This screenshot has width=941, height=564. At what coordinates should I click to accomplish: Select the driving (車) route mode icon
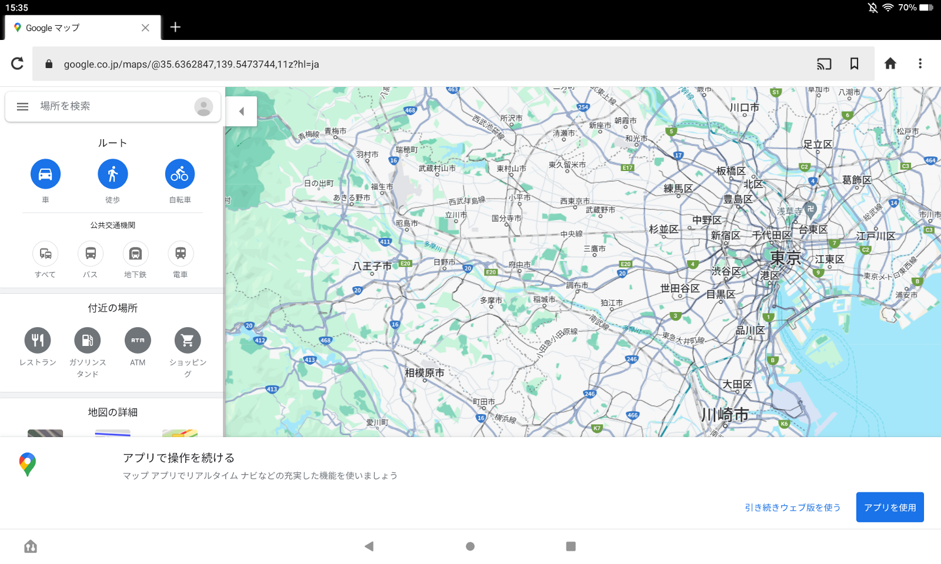tap(46, 174)
